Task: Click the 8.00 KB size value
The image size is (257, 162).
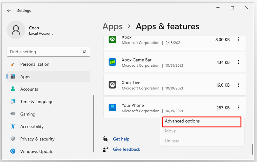Action: (223, 39)
